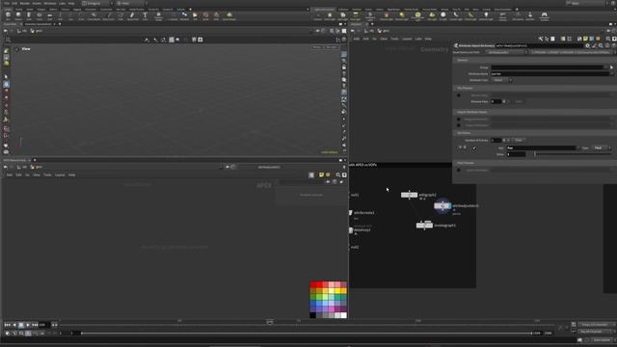Open the Group selection arrow
This screenshot has height=347, width=617.
tap(611, 67)
